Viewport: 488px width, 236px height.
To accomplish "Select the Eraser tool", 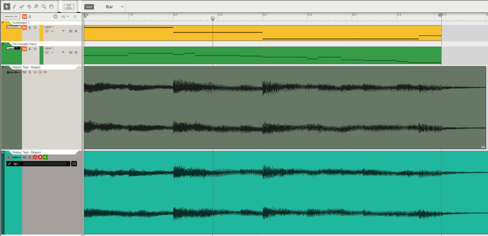I will pyautogui.click(x=21, y=7).
